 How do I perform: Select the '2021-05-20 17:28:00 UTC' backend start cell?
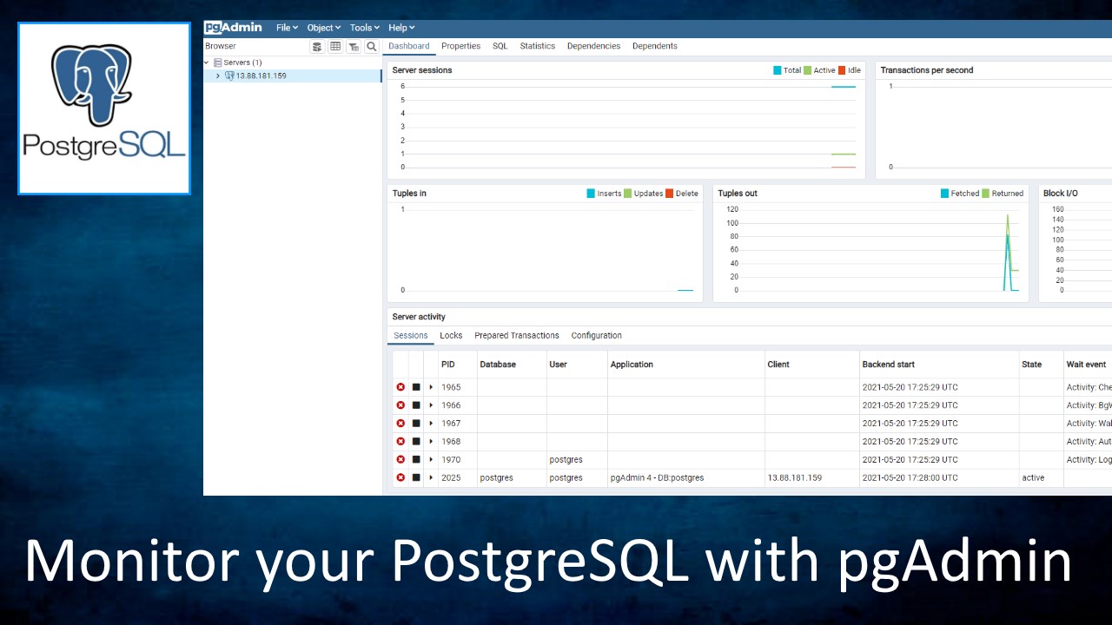(x=939, y=478)
